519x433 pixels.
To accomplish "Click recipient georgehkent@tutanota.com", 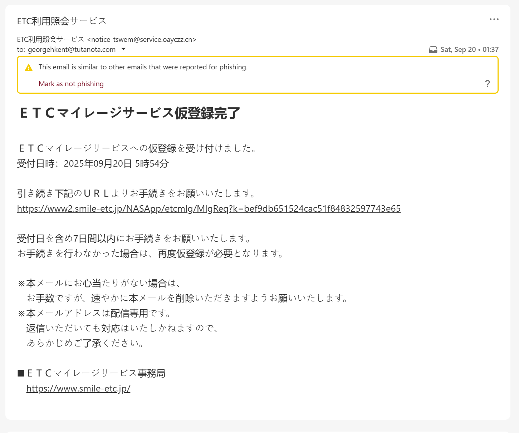I will coord(72,49).
